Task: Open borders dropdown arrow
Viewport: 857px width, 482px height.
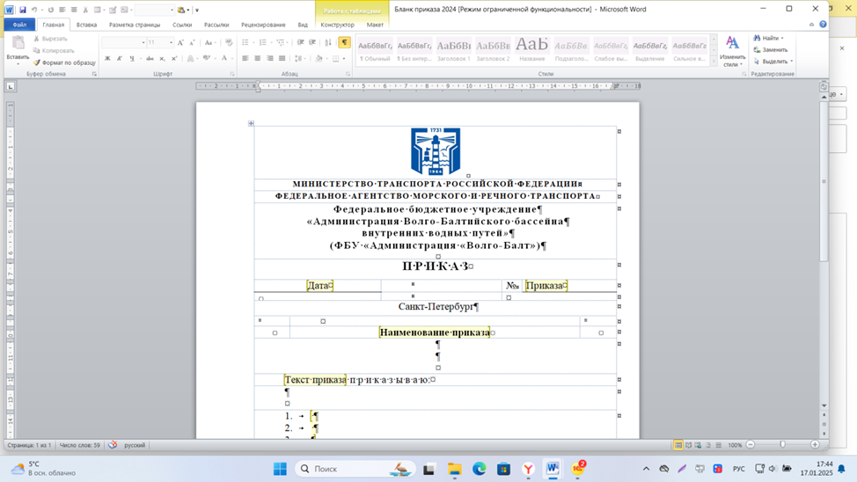Action: coord(343,58)
